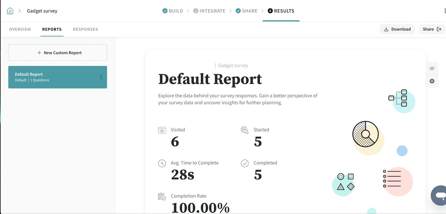Click the Completed checkmark circle icon
The width and height of the screenshot is (446, 214).
[x=244, y=163]
